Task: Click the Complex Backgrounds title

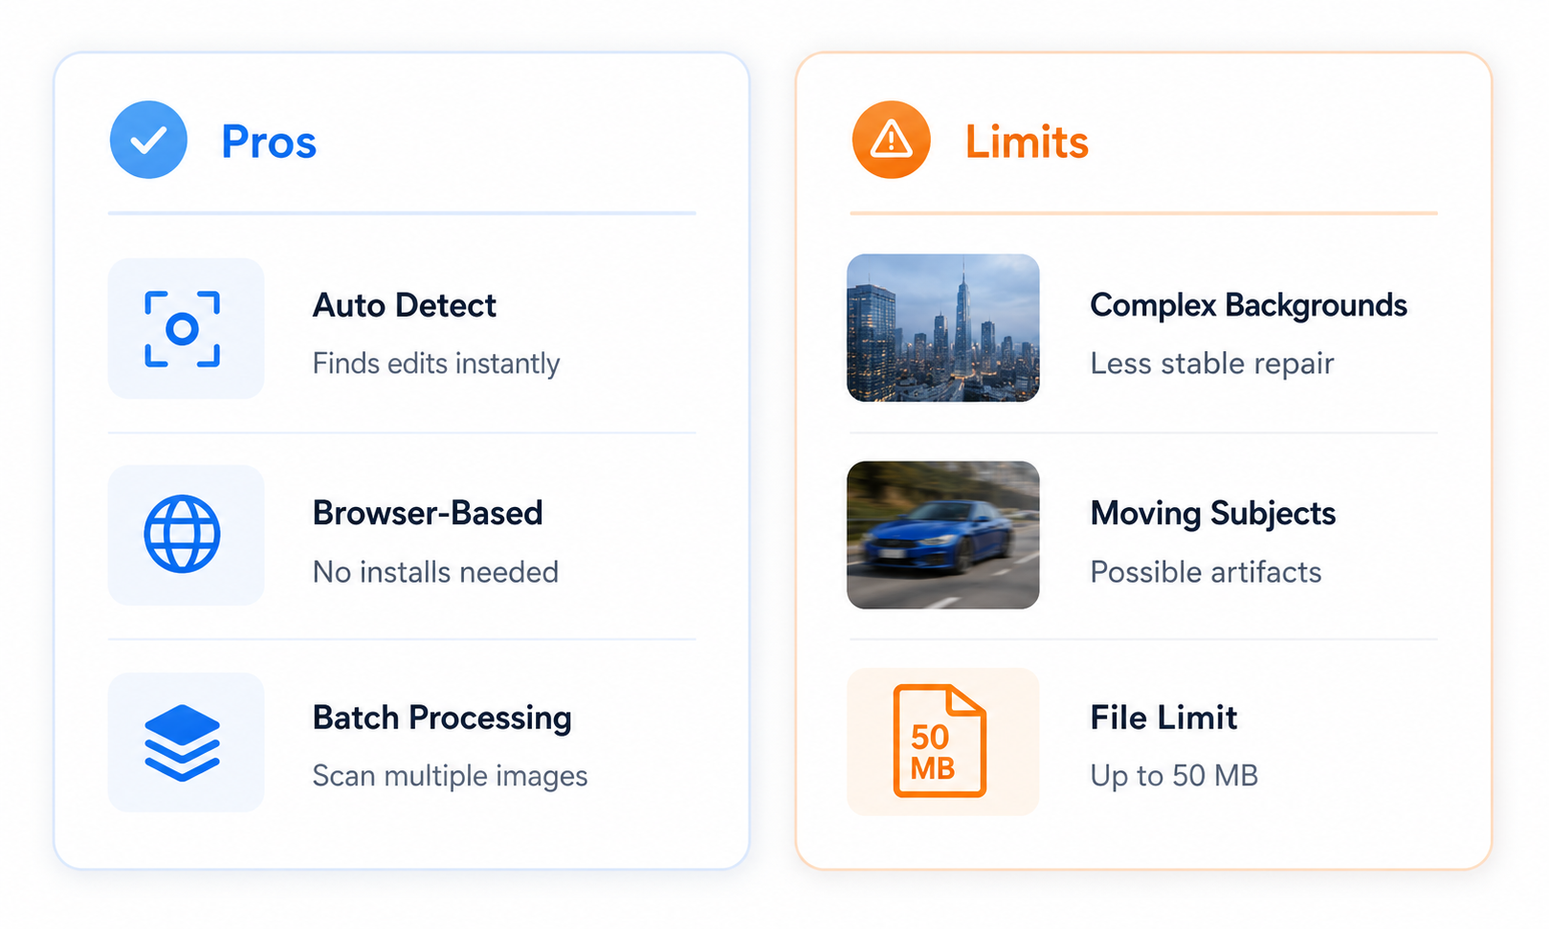Action: [1249, 305]
